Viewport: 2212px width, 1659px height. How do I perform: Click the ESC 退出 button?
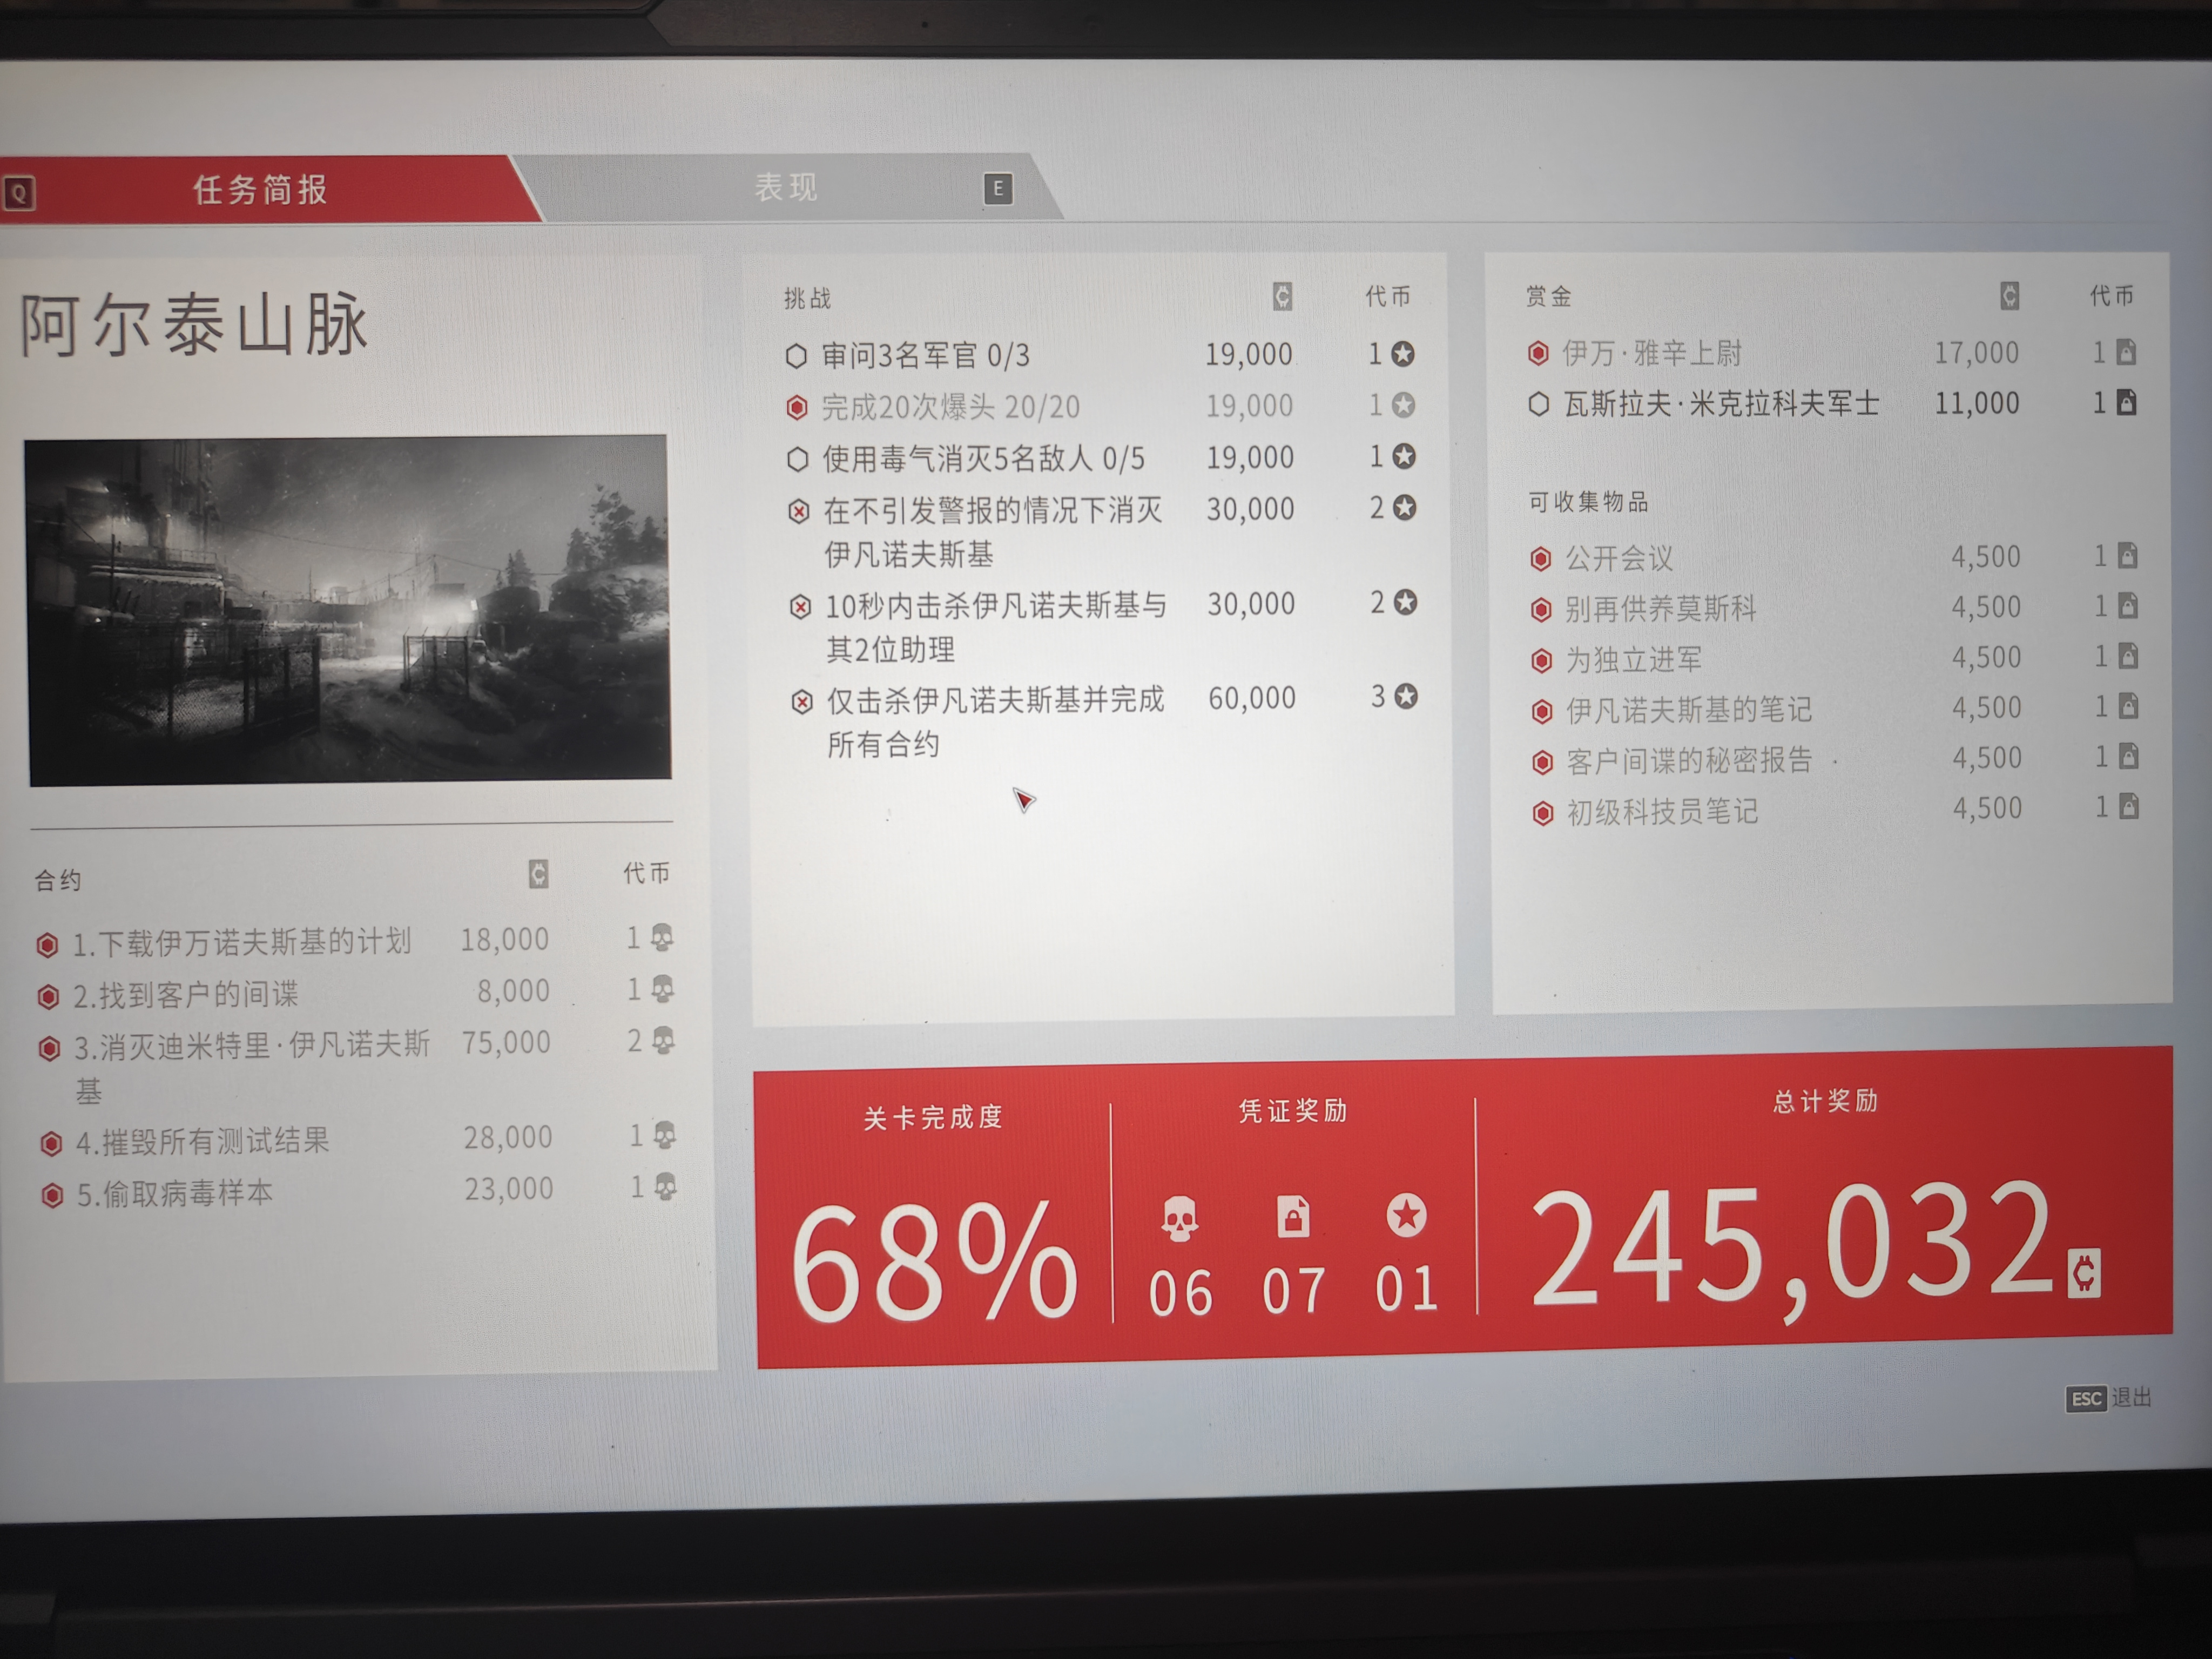2108,1398
